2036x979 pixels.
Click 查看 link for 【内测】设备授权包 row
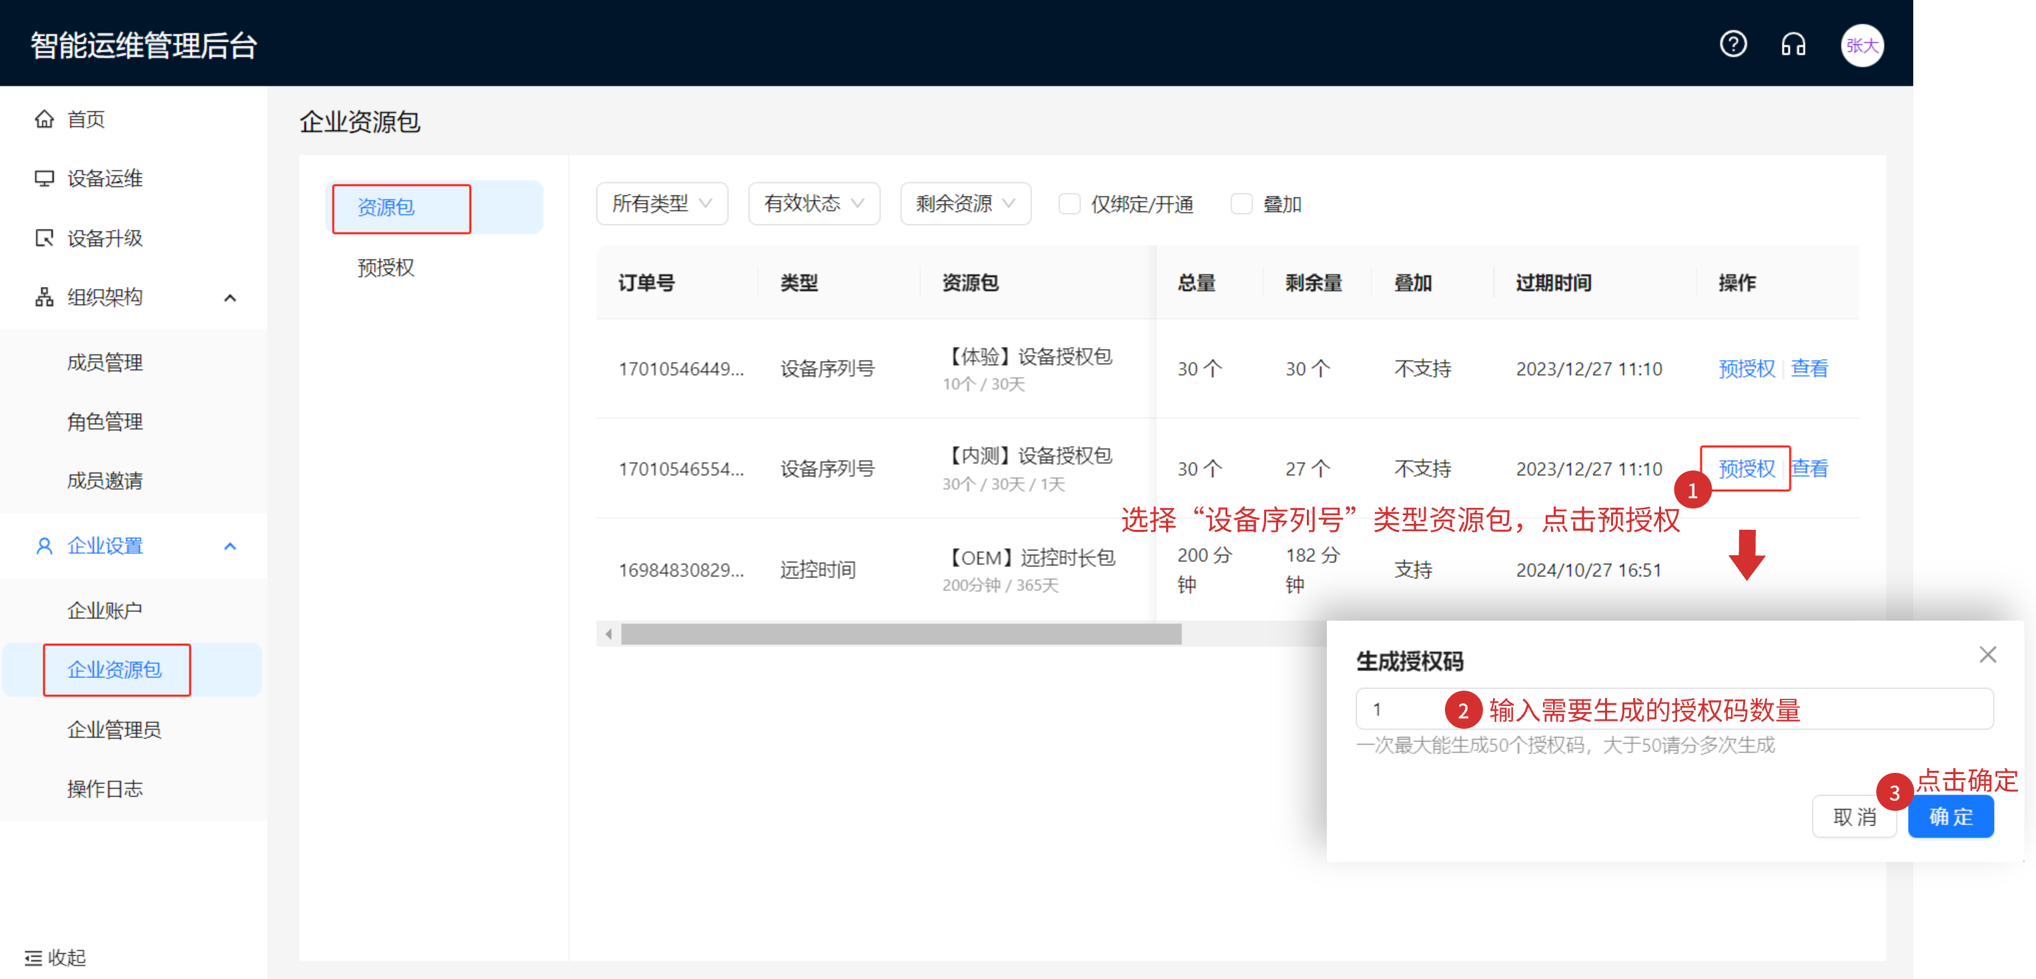(x=1809, y=469)
